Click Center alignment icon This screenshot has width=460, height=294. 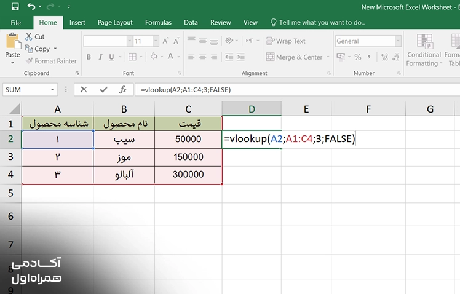point(203,57)
